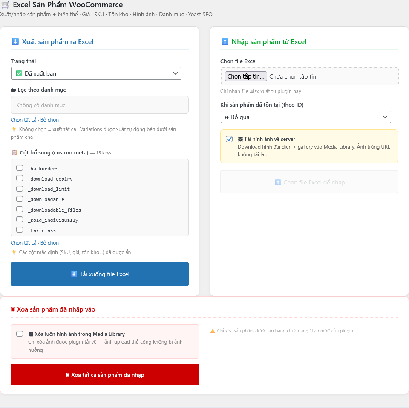409x408 pixels.
Task: Uncheck Tải hình ảnh về server
Action: pos(229,139)
